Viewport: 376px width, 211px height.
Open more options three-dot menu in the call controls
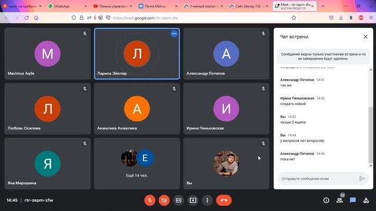click(207, 200)
